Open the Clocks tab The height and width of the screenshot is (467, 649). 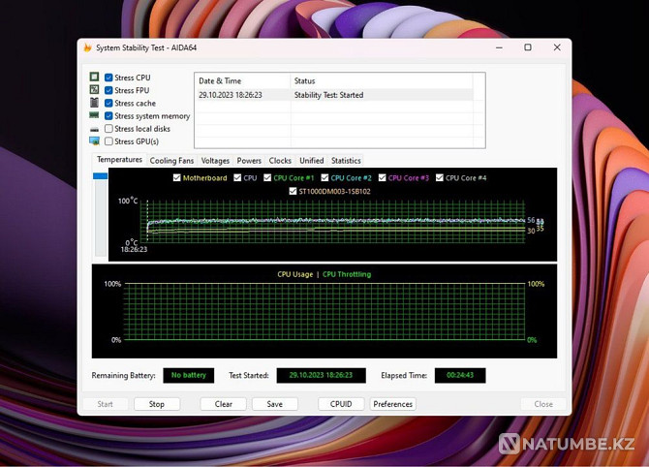pos(280,161)
